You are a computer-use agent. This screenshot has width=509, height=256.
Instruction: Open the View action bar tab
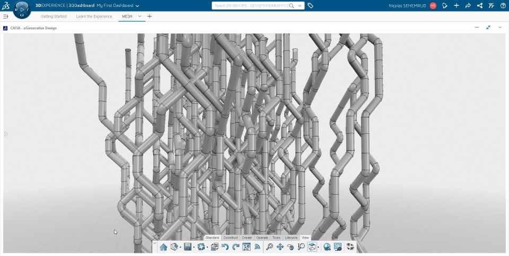point(305,237)
